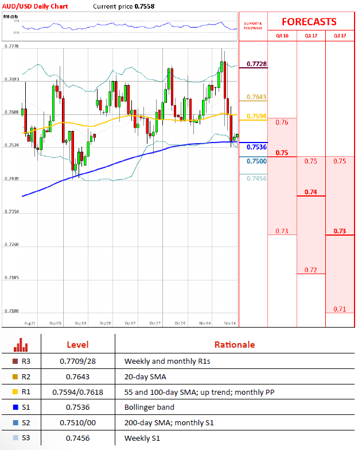Screen dimensions: 358x450
Task: Click the S1 blue color swatch
Action: tap(15, 407)
